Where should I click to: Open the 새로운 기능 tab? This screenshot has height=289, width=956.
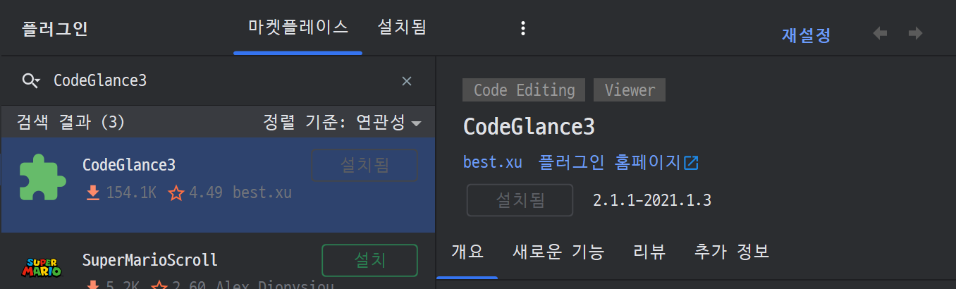(558, 251)
